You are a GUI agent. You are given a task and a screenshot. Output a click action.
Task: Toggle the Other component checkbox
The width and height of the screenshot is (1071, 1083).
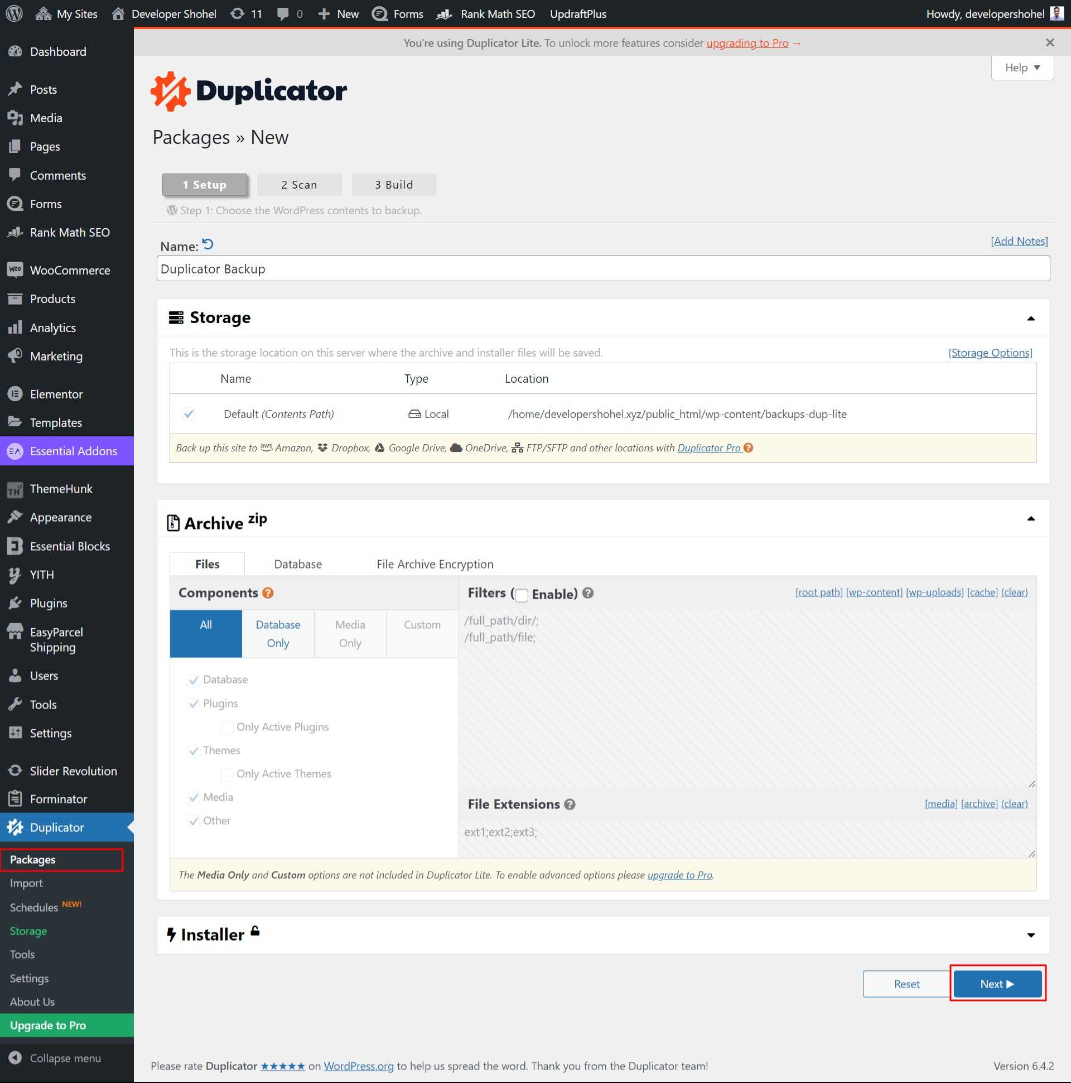(x=194, y=821)
